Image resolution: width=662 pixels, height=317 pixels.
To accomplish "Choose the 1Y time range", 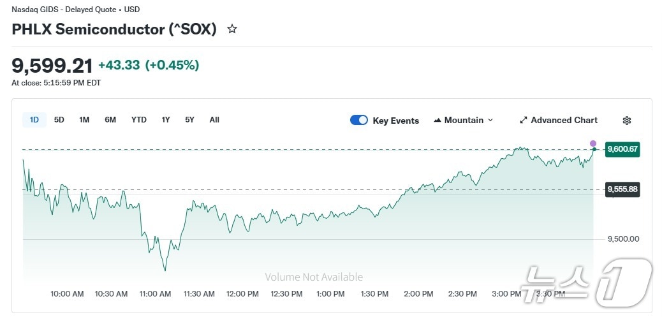I will pos(166,119).
